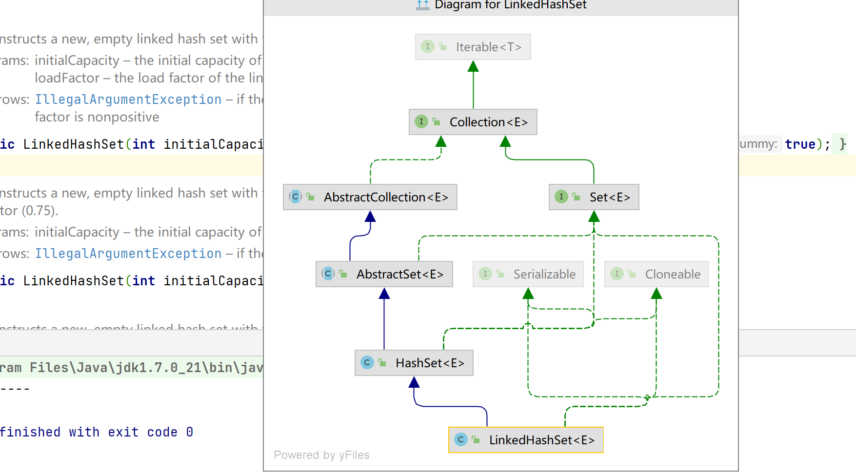Click the interface icon on Collection<E>
Viewport: 856px width, 475px height.
click(x=421, y=121)
